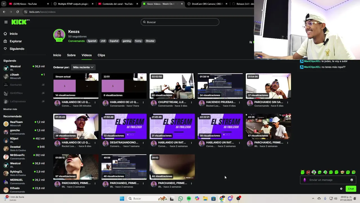Open Spotify from the taskbar

click(x=189, y=198)
